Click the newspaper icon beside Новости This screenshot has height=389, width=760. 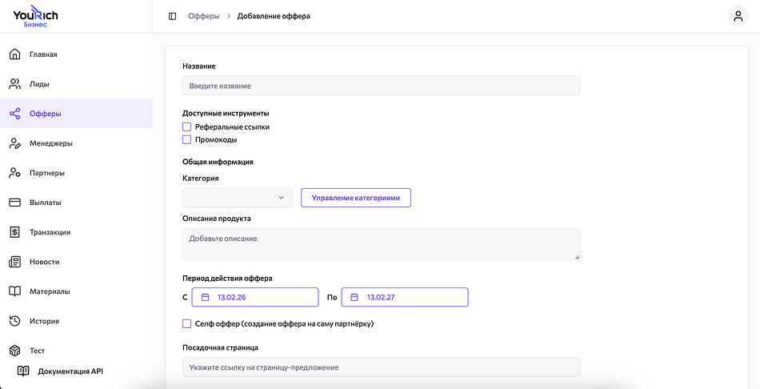click(15, 262)
